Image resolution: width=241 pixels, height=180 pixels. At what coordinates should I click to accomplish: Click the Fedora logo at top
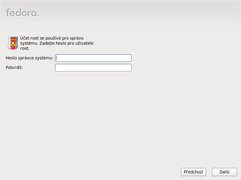[22, 12]
